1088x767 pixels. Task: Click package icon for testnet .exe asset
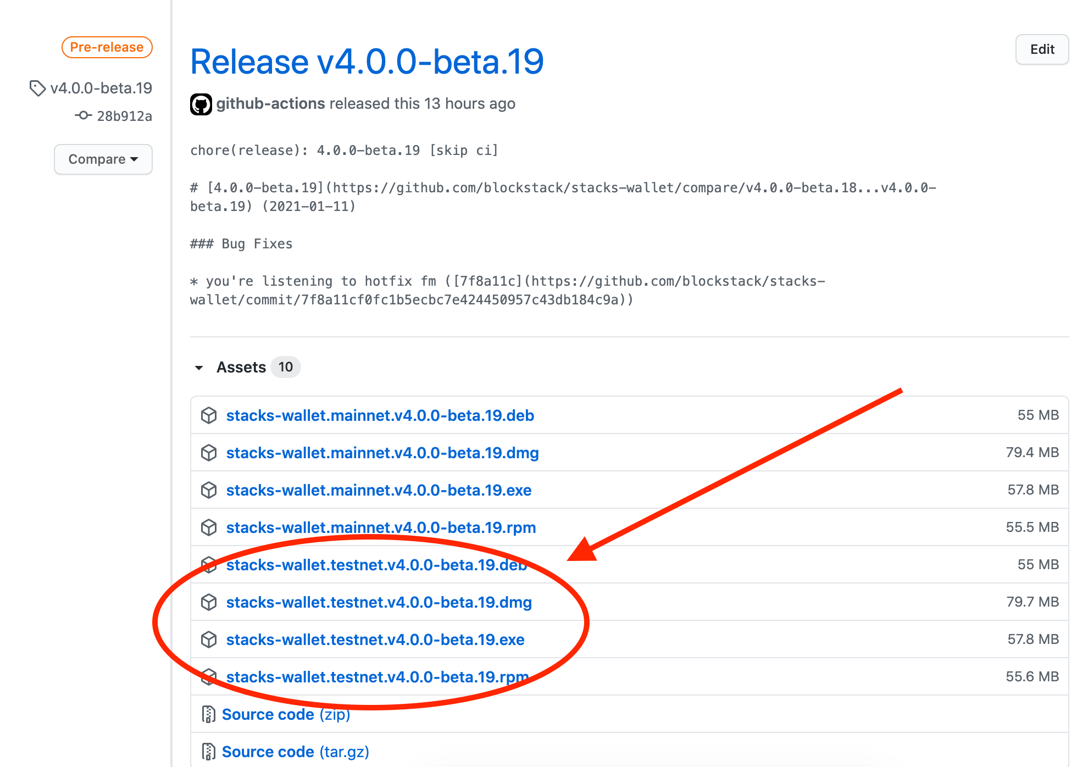tap(209, 640)
